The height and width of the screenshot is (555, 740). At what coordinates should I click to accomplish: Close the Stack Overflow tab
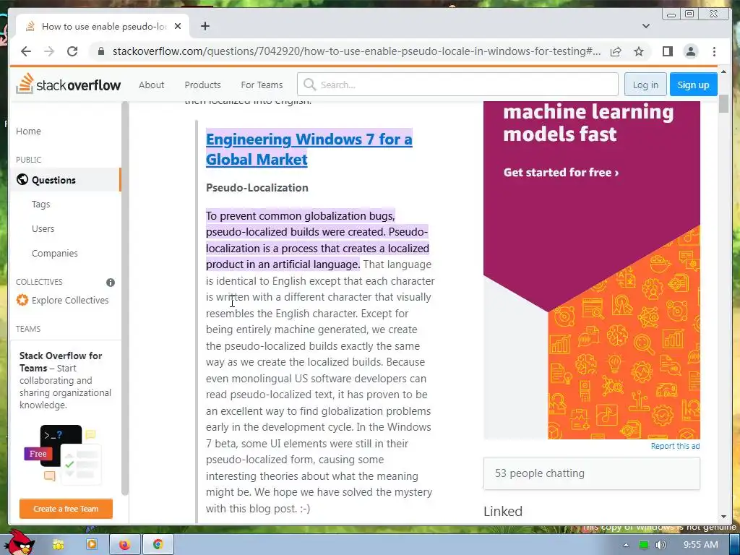(178, 27)
